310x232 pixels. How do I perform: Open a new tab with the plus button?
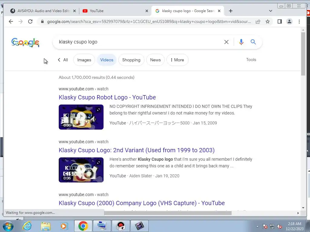click(230, 11)
